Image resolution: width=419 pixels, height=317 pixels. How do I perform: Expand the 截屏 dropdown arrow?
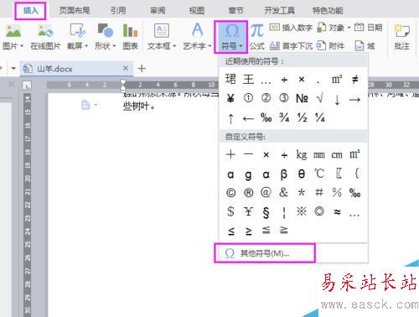(x=86, y=46)
